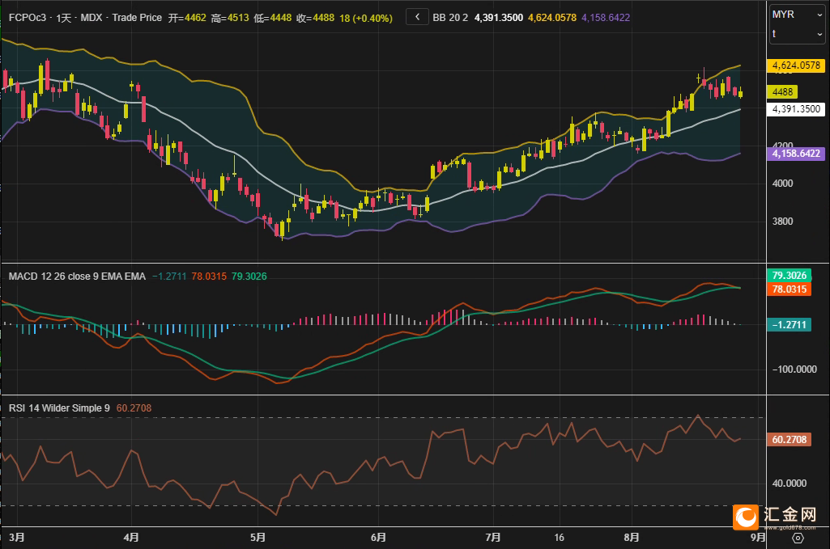
Task: Click the last price tag 4488
Action: [x=782, y=92]
